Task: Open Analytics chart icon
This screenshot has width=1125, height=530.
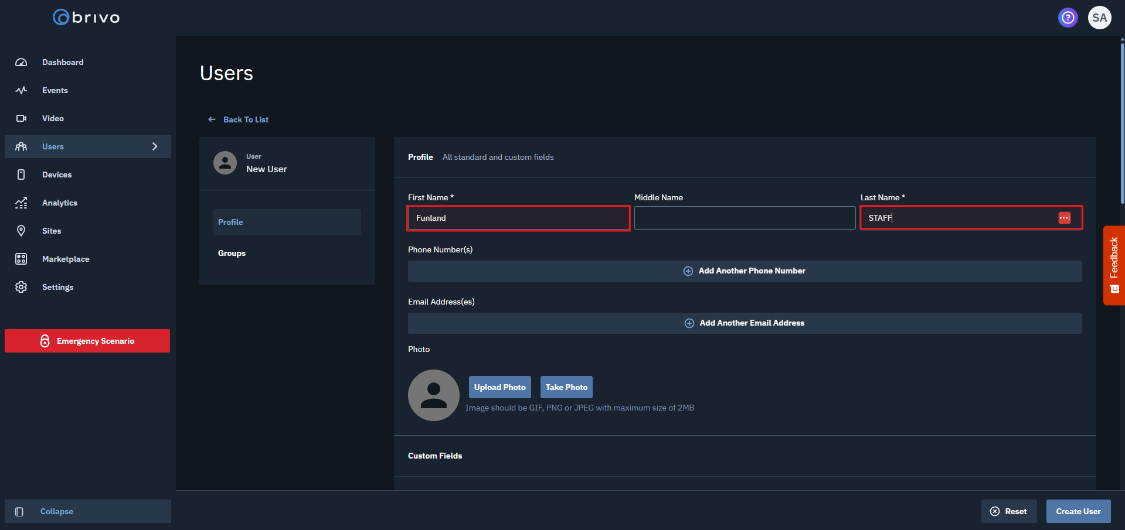Action: click(x=21, y=203)
